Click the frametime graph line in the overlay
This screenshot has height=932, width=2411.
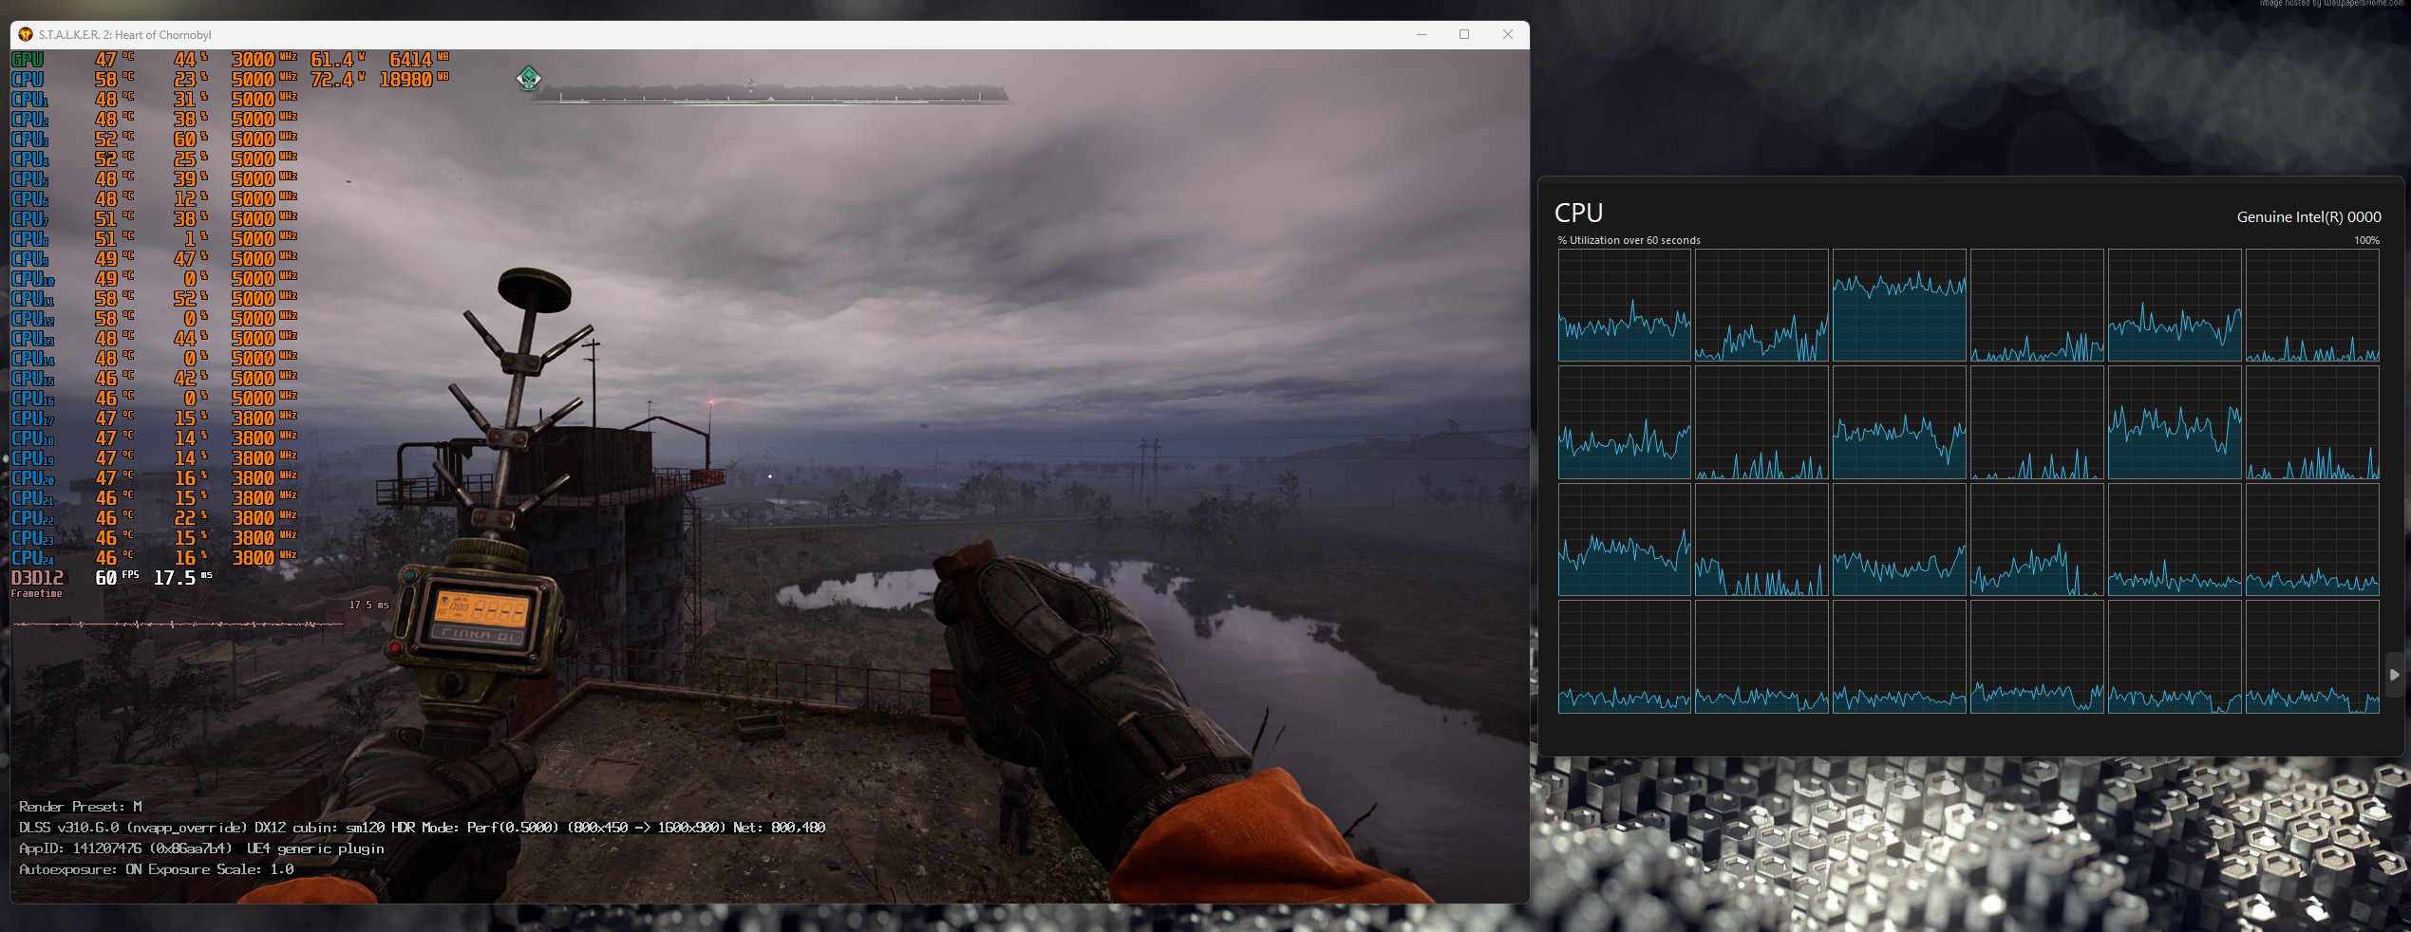coord(178,624)
